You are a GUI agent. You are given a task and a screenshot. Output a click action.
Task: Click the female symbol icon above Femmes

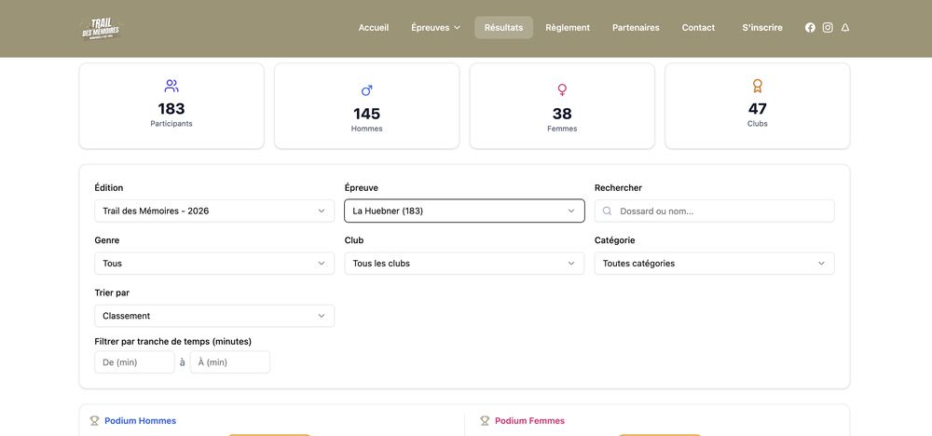click(x=562, y=89)
